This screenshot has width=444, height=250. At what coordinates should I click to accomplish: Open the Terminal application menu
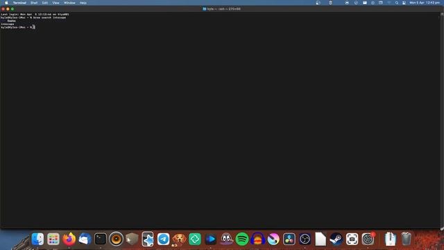pos(19,3)
